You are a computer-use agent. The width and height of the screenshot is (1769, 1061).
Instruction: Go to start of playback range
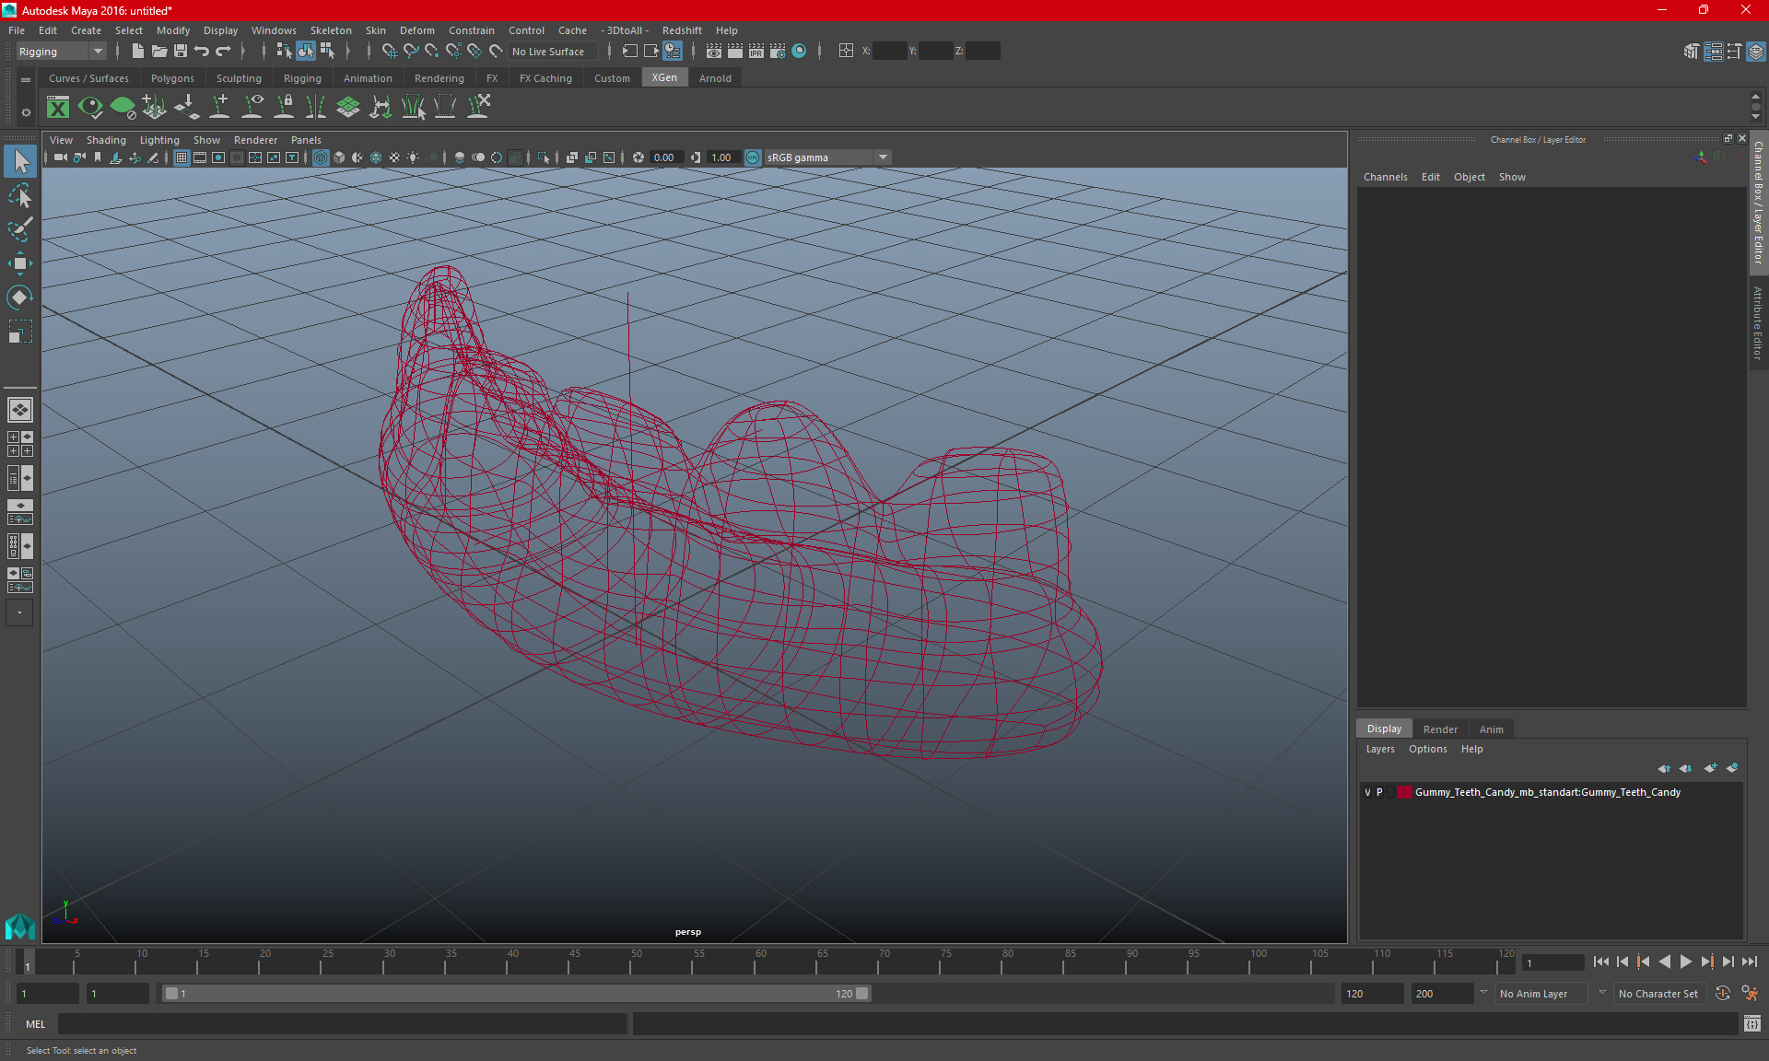point(1601,962)
